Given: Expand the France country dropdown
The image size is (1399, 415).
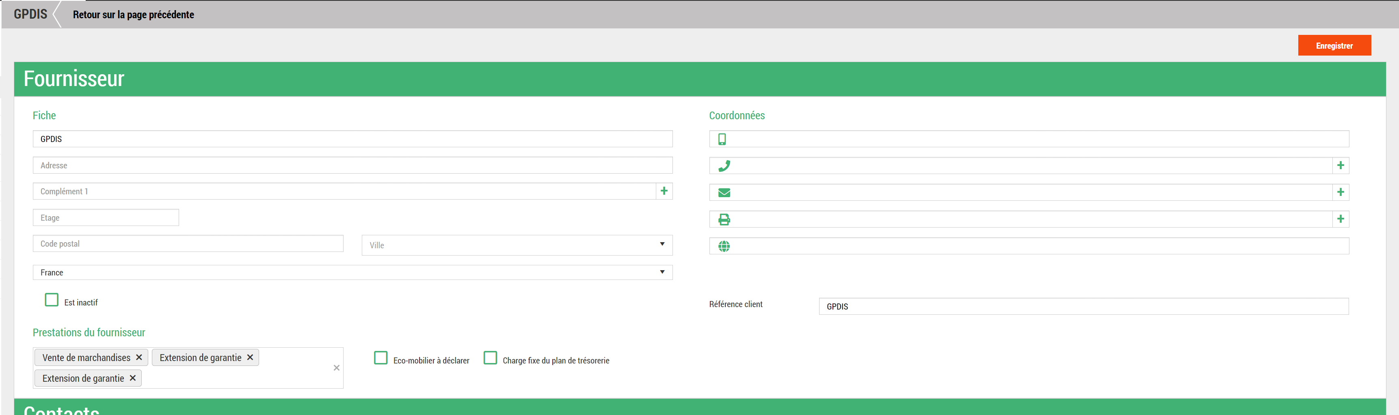Looking at the screenshot, I should tap(352, 272).
